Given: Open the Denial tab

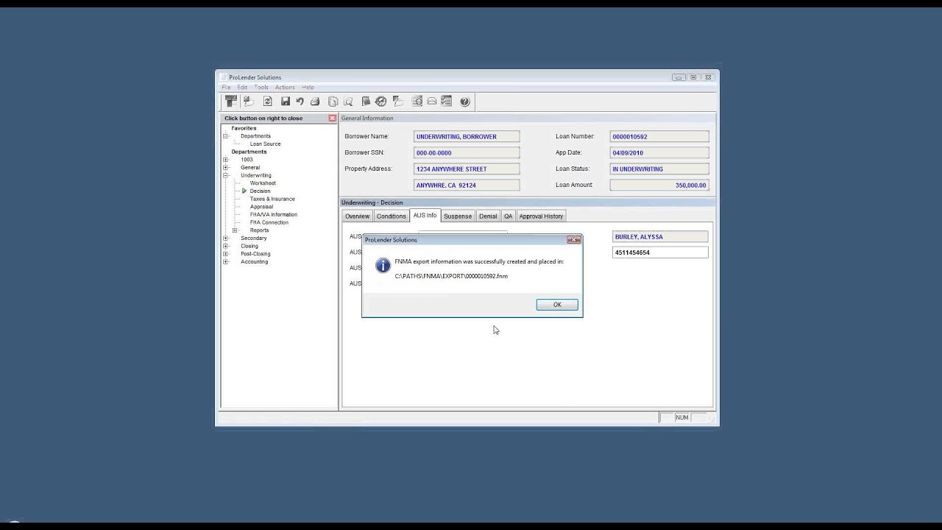Looking at the screenshot, I should point(488,216).
